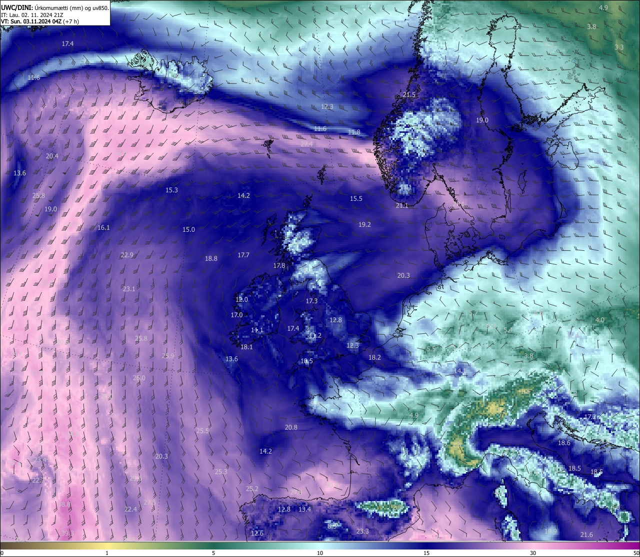Click the map value 18.6
This screenshot has width=640, height=557.
[x=564, y=443]
